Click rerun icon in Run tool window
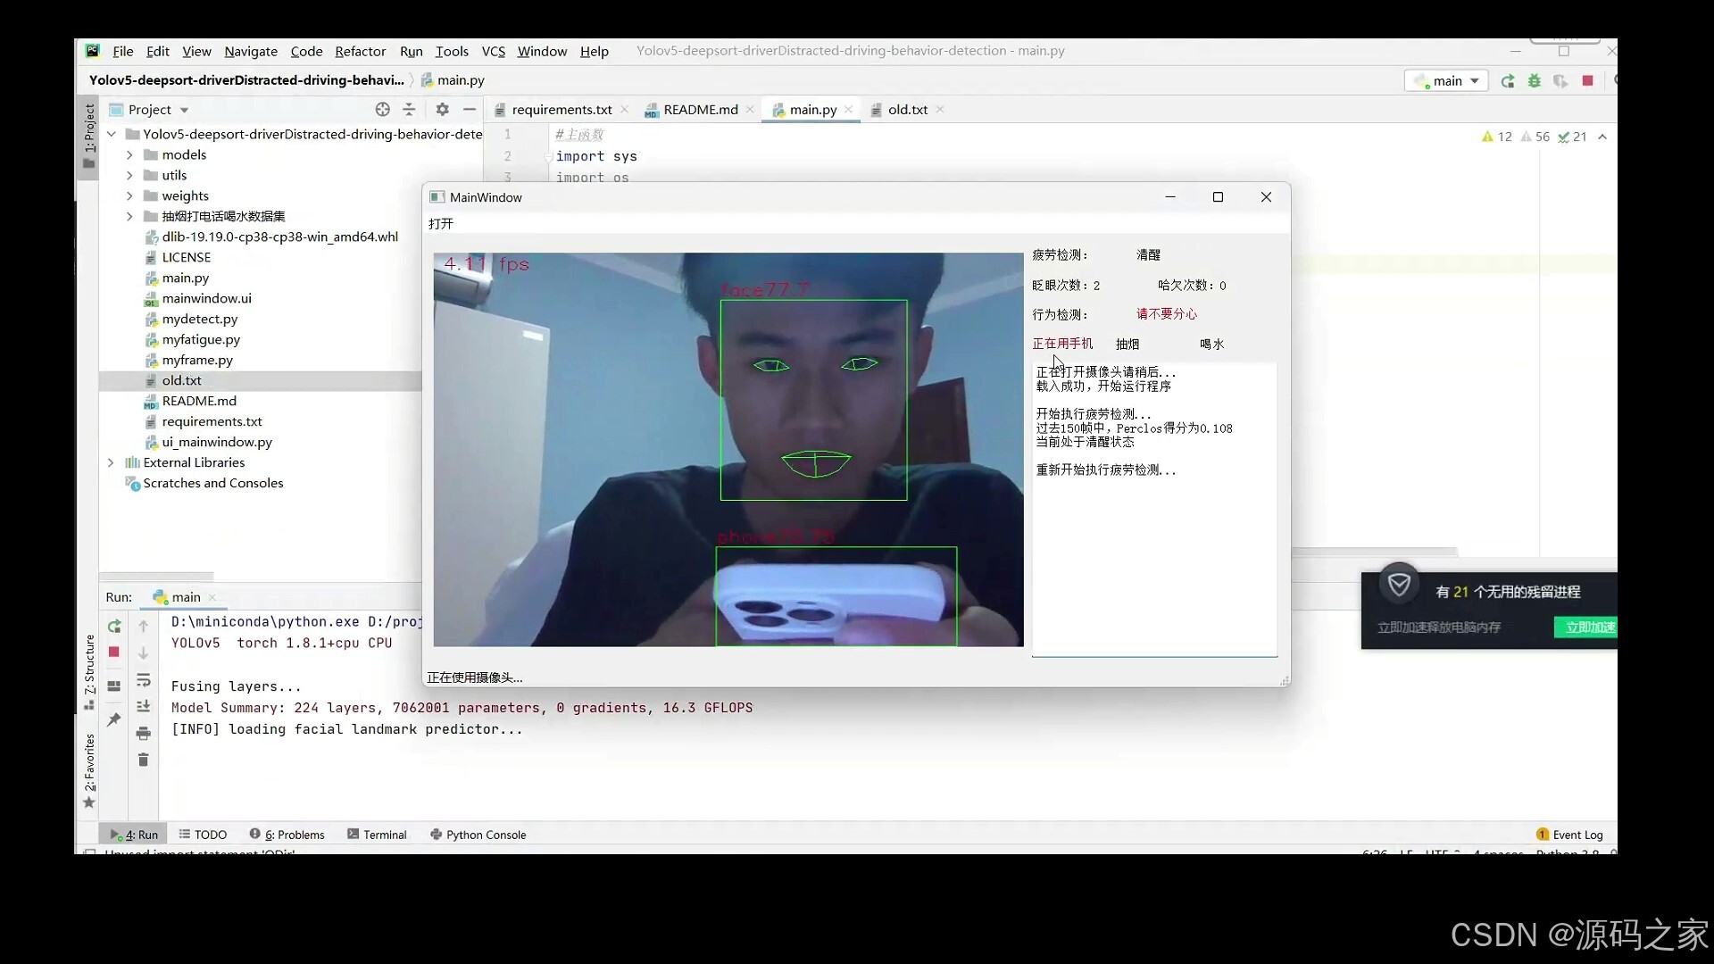 coord(114,627)
